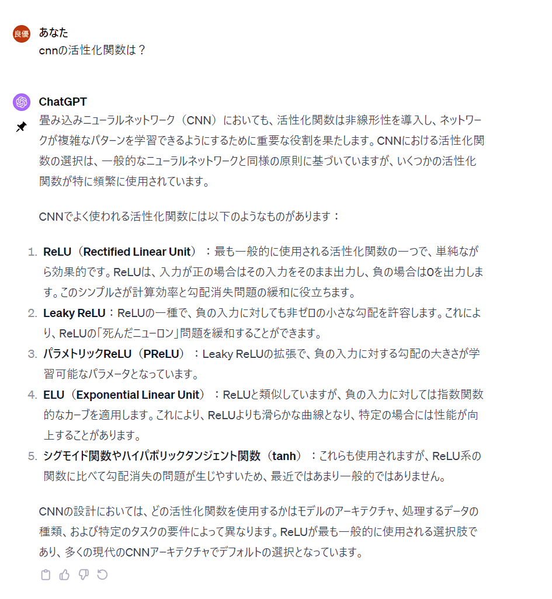This screenshot has width=552, height=599.
Task: Click the copy response clipboard icon
Action: (x=46, y=574)
